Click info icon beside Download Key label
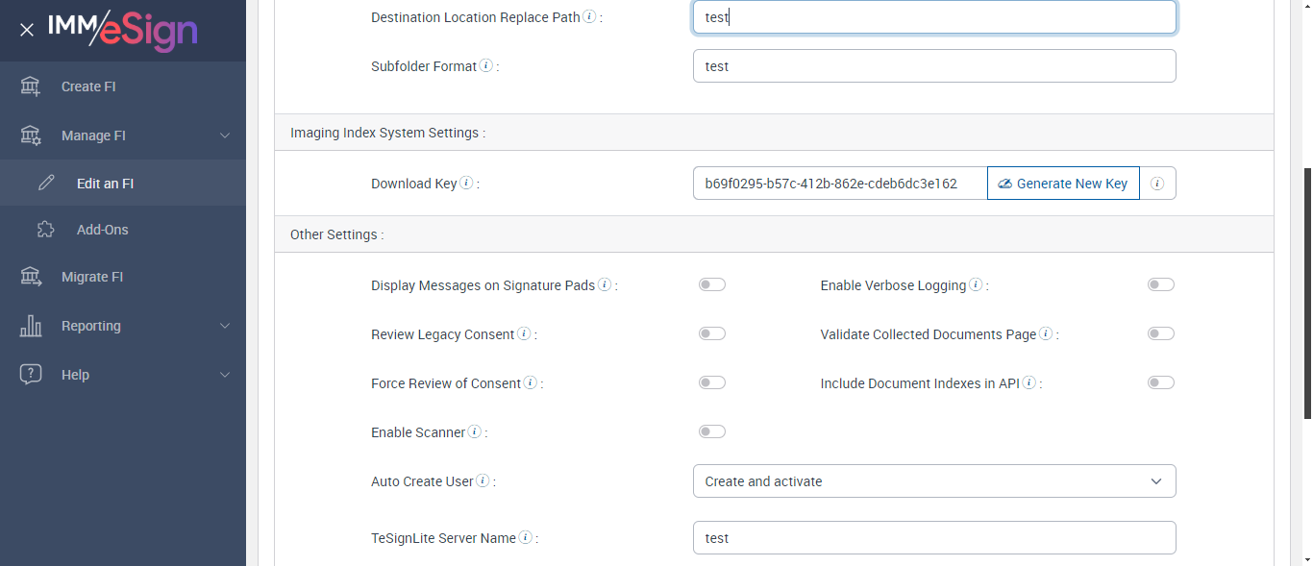Viewport: 1313px width, 566px height. click(x=466, y=183)
